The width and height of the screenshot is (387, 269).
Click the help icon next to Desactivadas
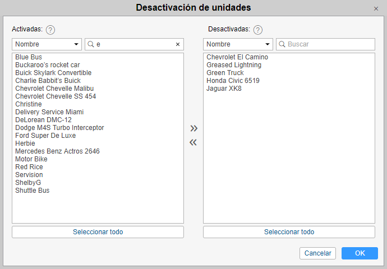click(x=258, y=30)
